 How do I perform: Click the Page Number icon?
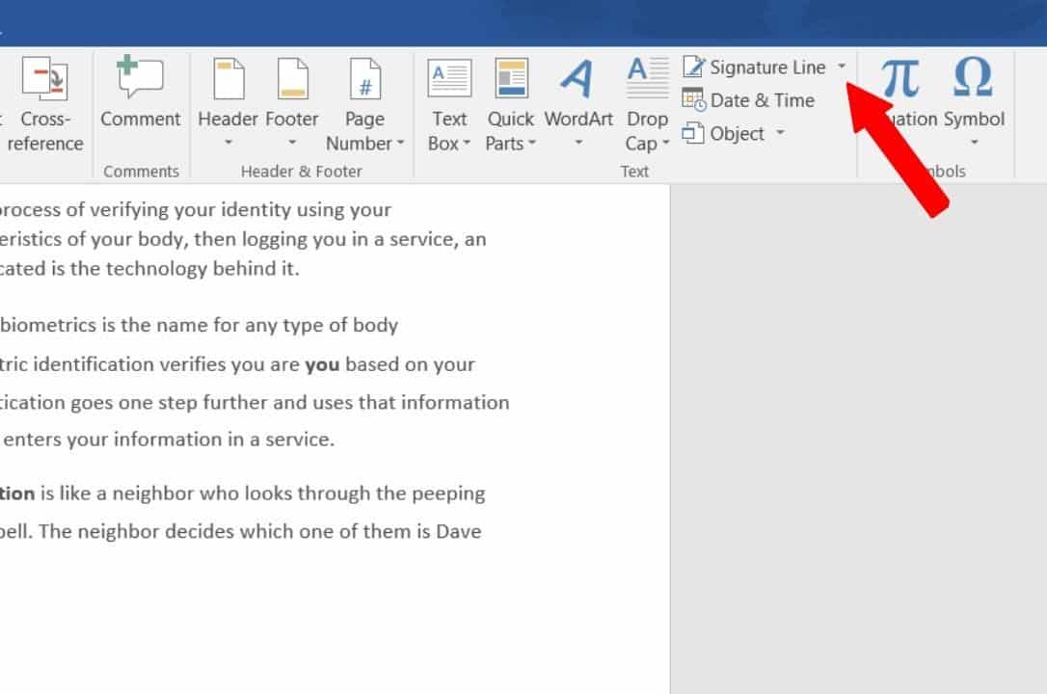(365, 79)
